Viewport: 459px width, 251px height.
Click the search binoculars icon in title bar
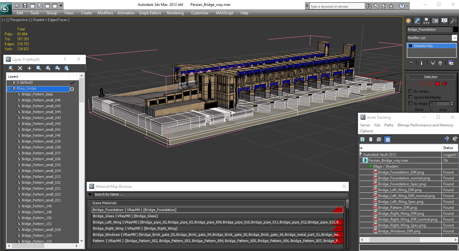[369, 6]
